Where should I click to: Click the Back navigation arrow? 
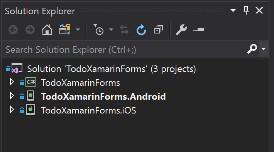point(13,30)
